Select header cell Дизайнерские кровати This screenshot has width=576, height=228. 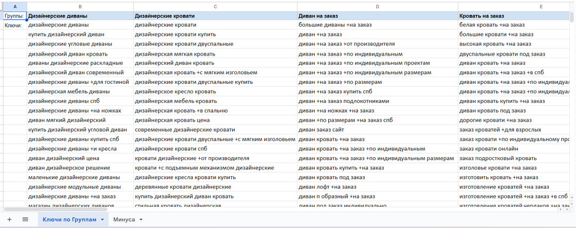coord(216,16)
